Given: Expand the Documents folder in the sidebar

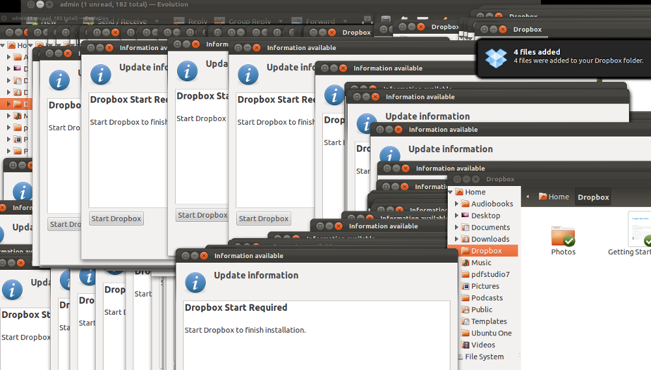Looking at the screenshot, I should click(457, 228).
